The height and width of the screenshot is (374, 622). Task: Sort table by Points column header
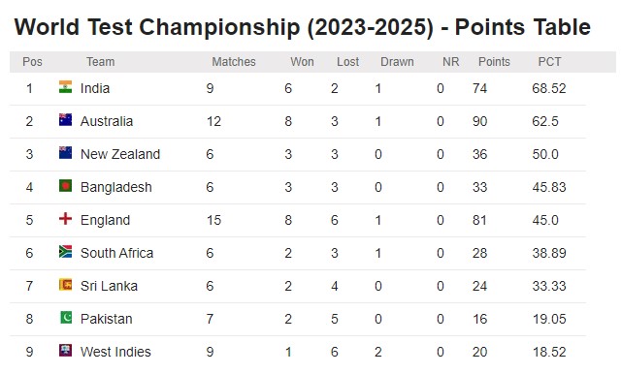click(494, 62)
